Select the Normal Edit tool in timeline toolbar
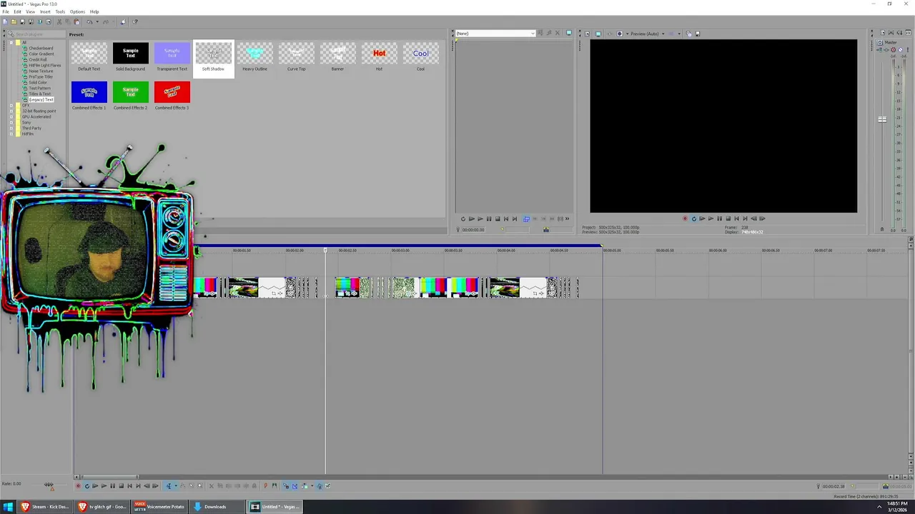The image size is (915, 514). point(169,486)
